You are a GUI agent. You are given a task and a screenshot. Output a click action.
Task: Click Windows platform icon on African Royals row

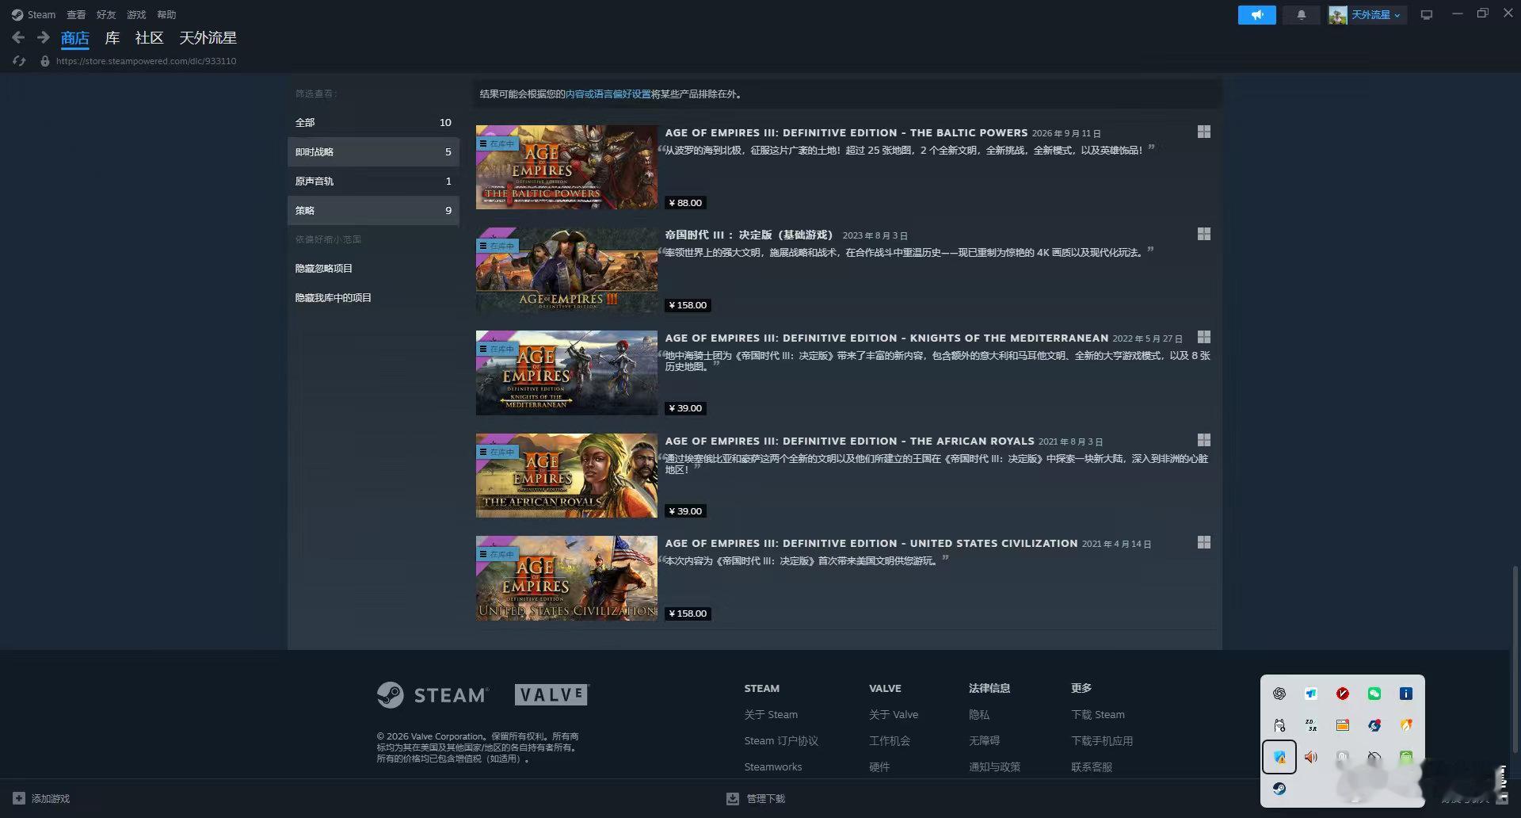1203,440
